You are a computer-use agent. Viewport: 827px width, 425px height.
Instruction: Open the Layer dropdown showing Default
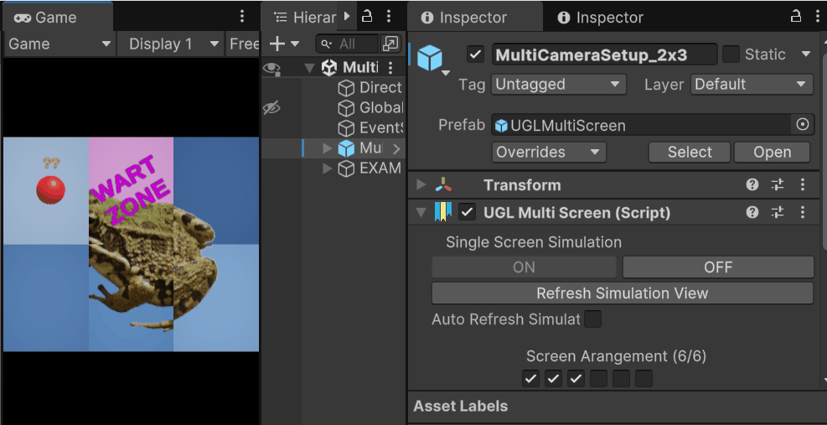click(x=752, y=85)
